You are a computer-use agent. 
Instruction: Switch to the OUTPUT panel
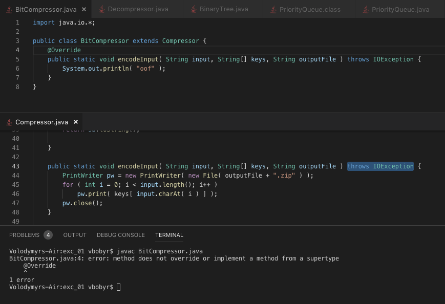click(x=75, y=235)
